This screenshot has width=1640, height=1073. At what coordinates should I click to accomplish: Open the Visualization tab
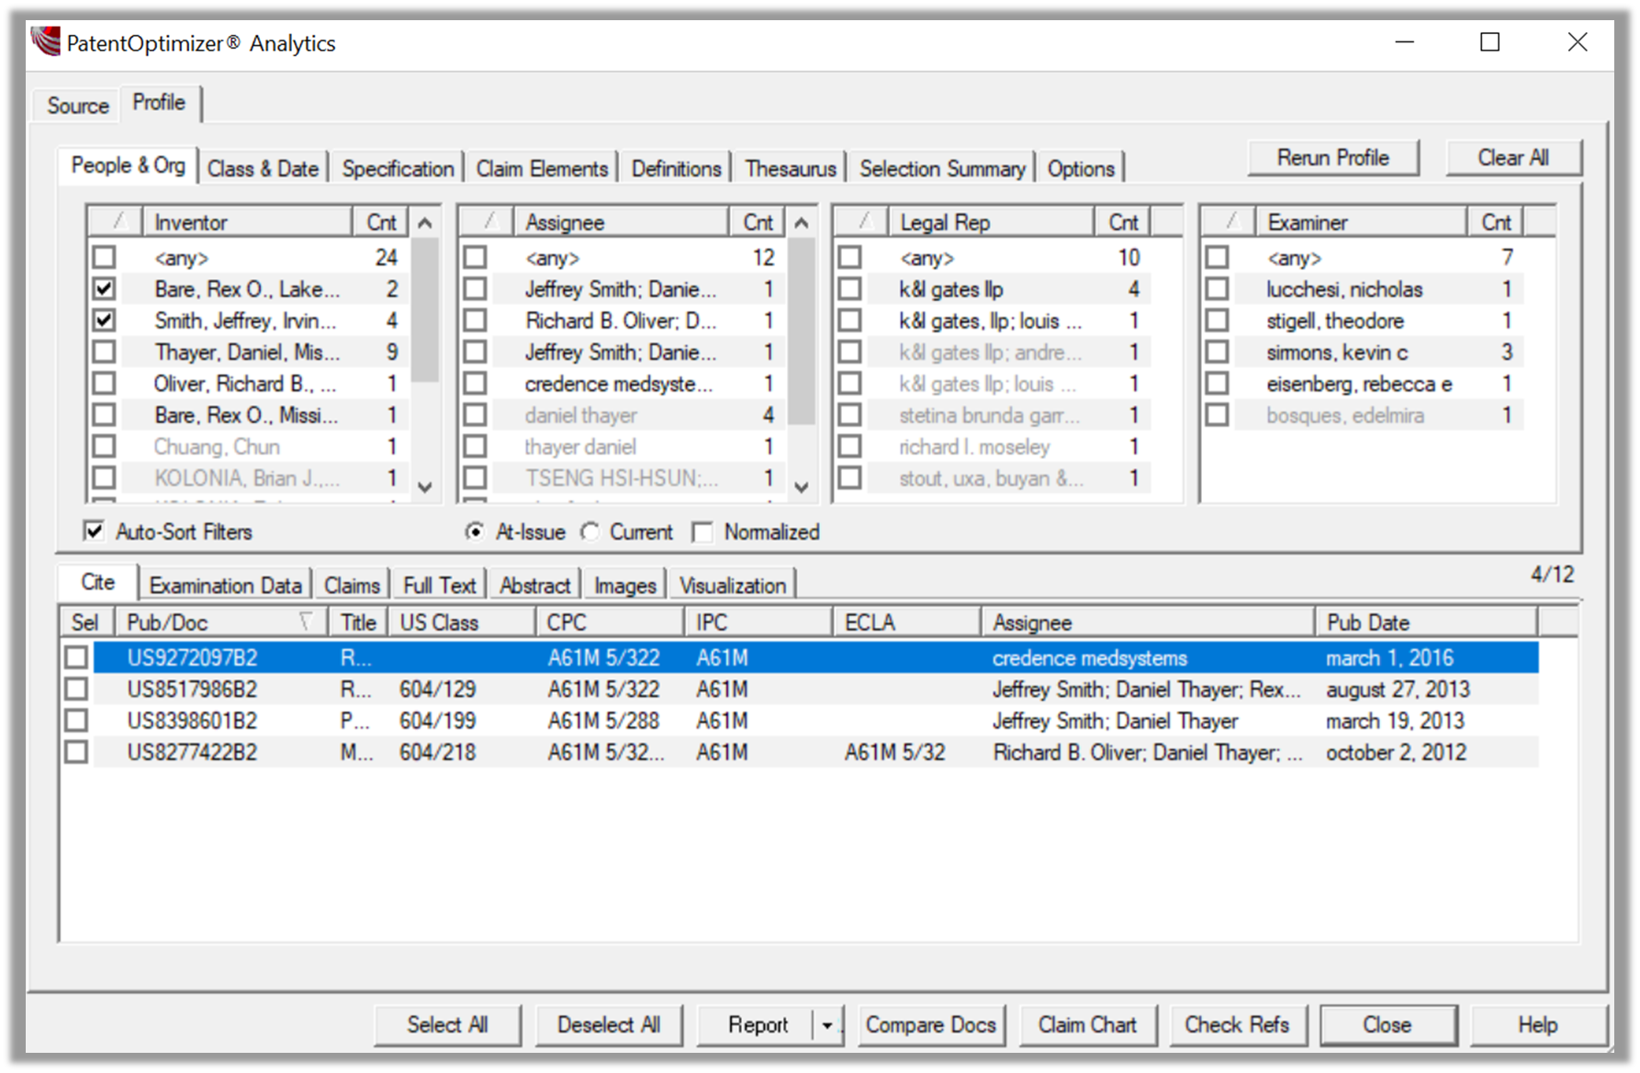tap(733, 586)
